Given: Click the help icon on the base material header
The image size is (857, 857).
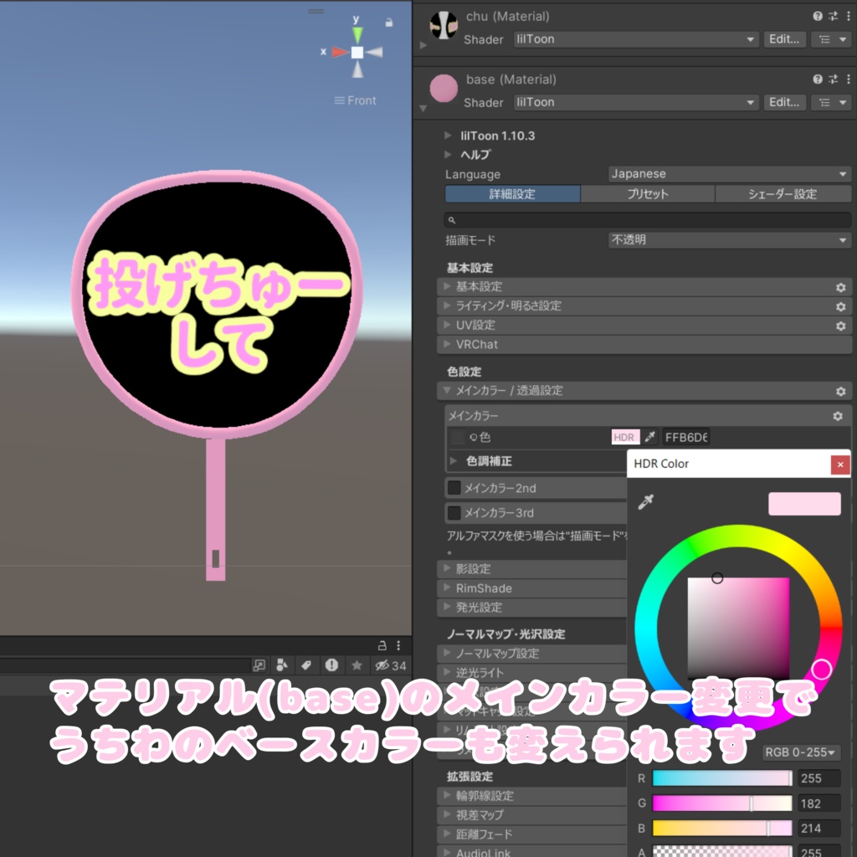Looking at the screenshot, I should (x=817, y=80).
